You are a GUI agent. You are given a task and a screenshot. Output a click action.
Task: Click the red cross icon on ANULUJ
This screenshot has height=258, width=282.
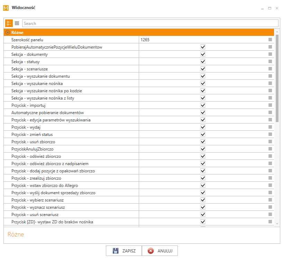click(151, 251)
